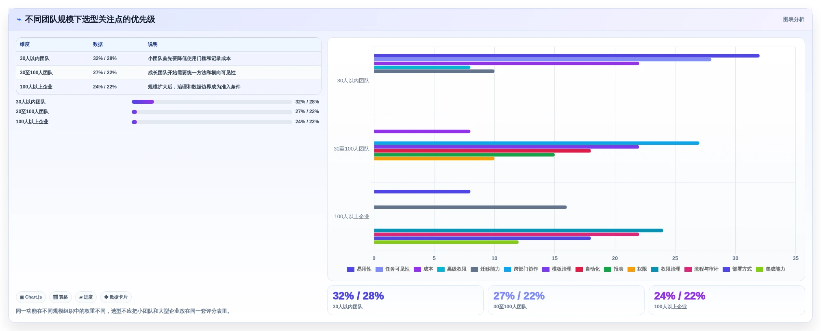Click the lime 集成能力 bar in the chart
The height and width of the screenshot is (331, 821).
point(446,242)
